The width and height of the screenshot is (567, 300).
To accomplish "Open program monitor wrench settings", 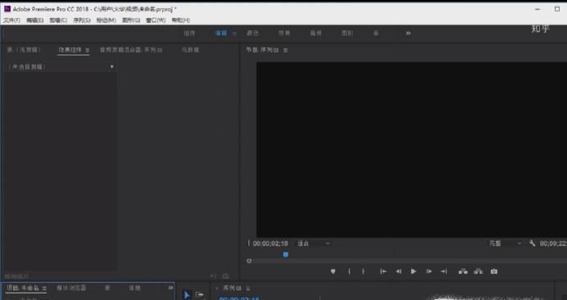I will (x=532, y=244).
